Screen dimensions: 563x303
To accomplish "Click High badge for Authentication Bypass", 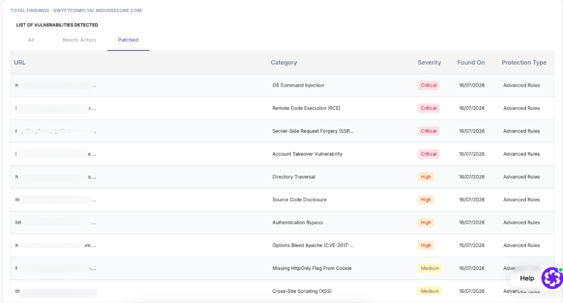I will (426, 222).
